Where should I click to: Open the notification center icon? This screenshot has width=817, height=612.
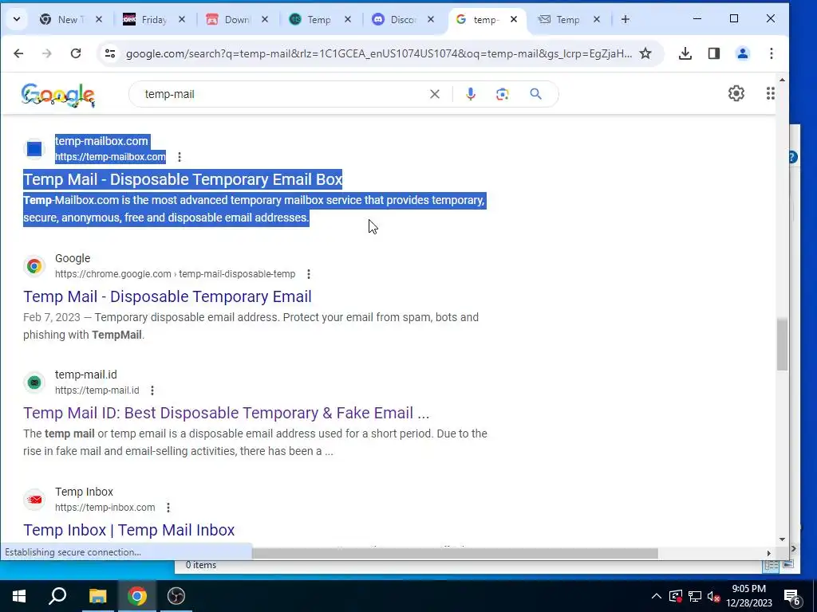click(x=792, y=596)
